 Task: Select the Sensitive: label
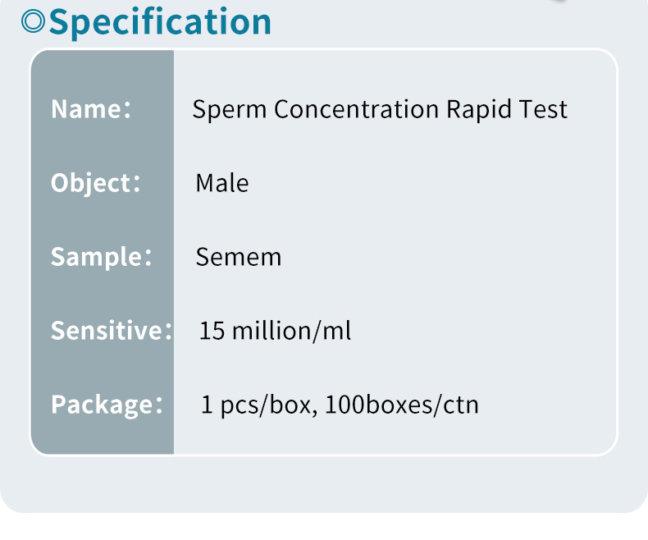coord(112,331)
